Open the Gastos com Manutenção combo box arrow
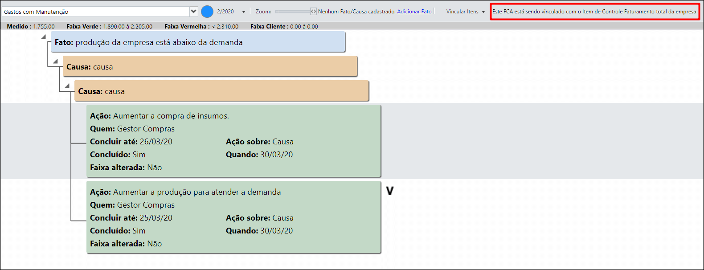The height and width of the screenshot is (270, 704). [x=193, y=12]
